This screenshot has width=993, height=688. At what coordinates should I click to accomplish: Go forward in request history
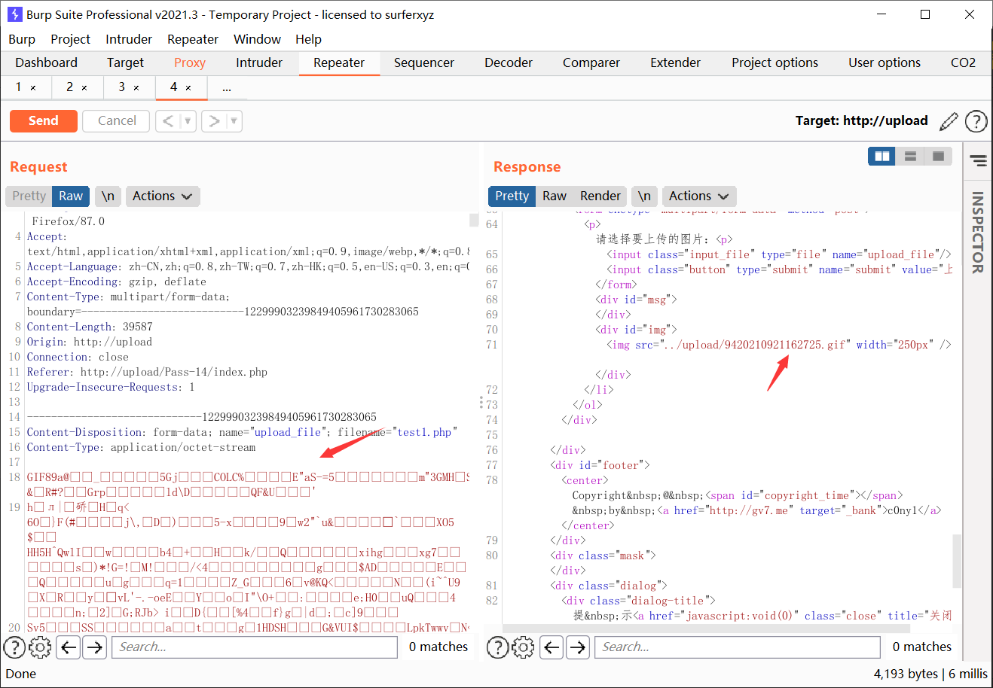tap(215, 121)
